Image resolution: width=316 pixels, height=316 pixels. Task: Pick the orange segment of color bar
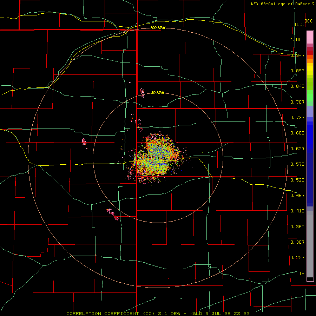coord(310,61)
